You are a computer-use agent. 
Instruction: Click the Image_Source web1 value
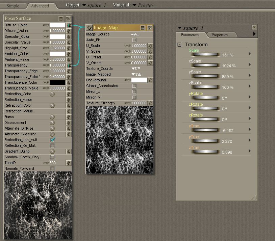[x=135, y=34]
